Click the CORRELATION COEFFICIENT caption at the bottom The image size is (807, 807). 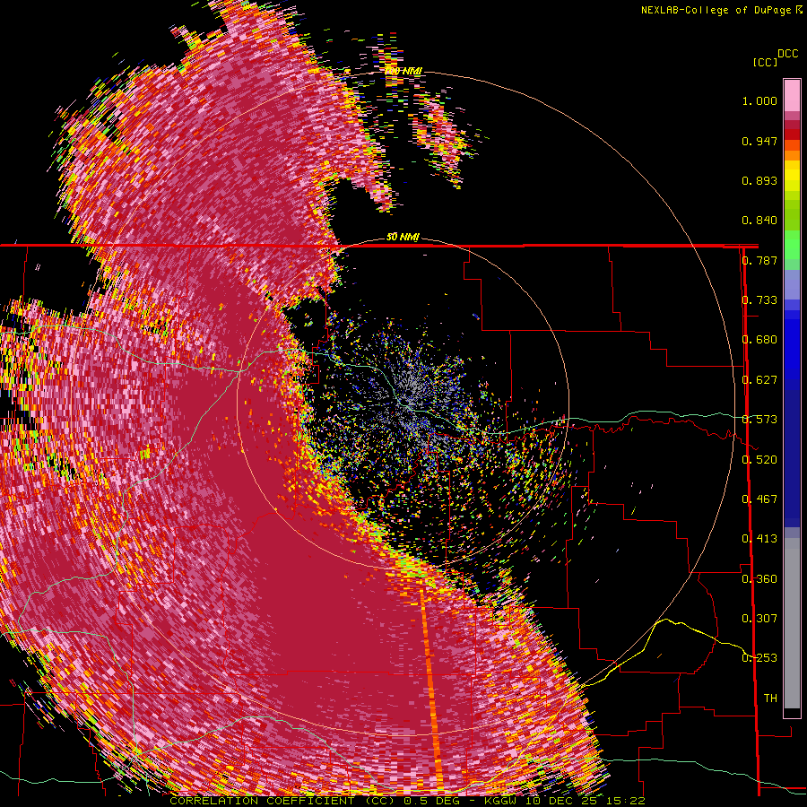[408, 801]
